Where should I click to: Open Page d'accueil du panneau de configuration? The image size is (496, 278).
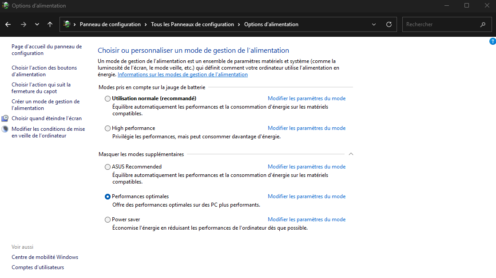click(x=47, y=50)
